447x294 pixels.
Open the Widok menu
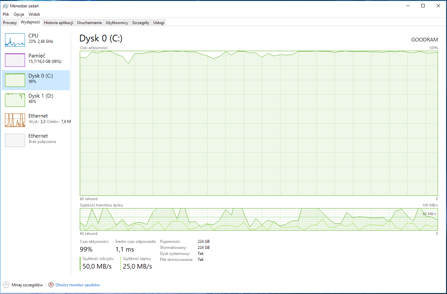point(34,14)
